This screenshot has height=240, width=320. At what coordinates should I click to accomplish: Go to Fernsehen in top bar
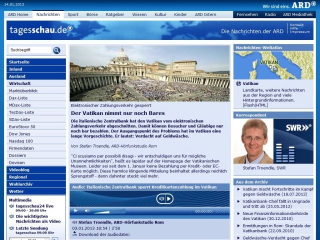click(247, 14)
